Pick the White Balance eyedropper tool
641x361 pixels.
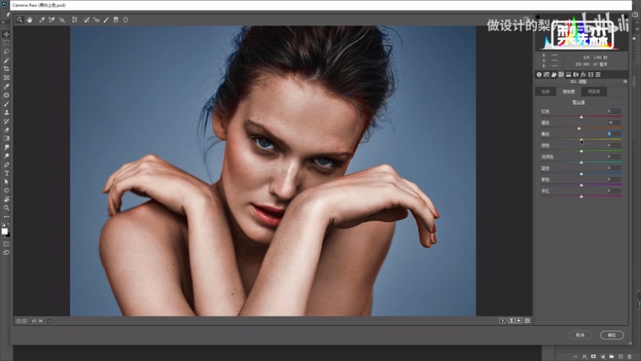pyautogui.click(x=42, y=20)
